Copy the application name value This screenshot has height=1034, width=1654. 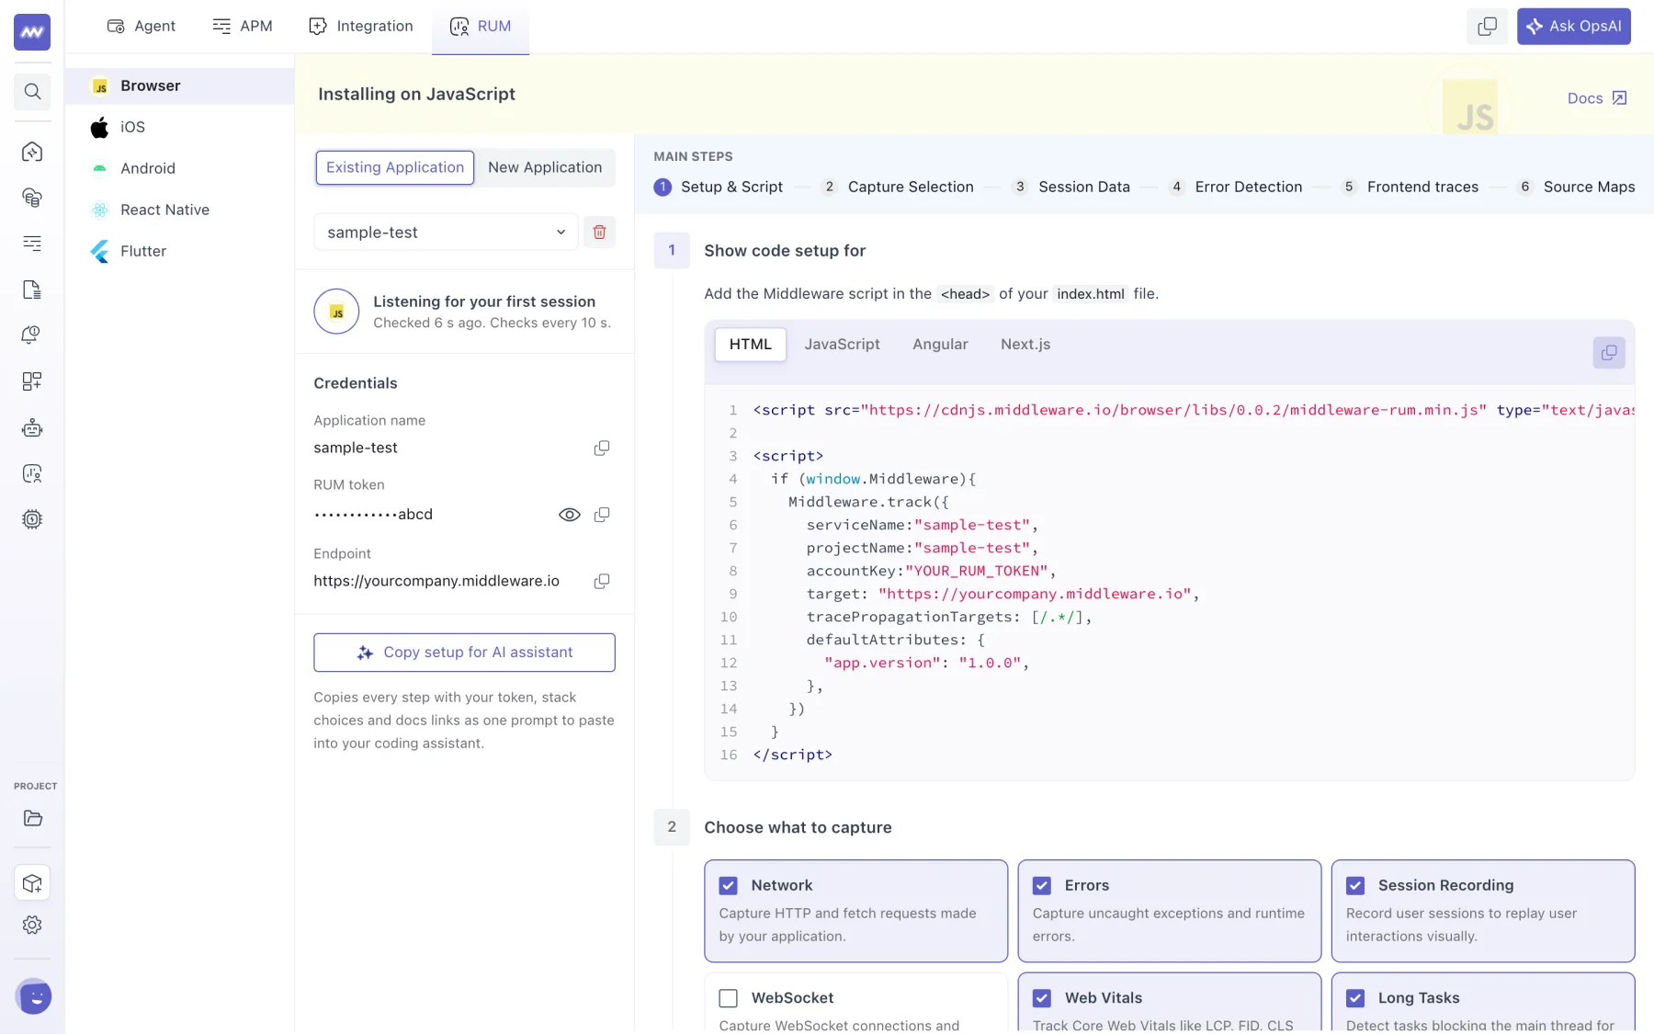[x=602, y=448]
